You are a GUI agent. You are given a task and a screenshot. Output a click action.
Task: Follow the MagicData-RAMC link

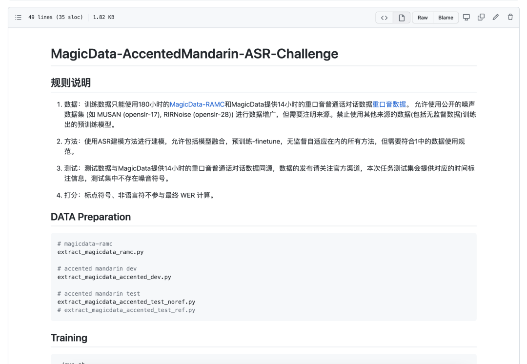197,104
